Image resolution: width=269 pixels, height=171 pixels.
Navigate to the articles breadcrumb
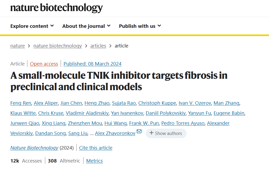pos(98,46)
